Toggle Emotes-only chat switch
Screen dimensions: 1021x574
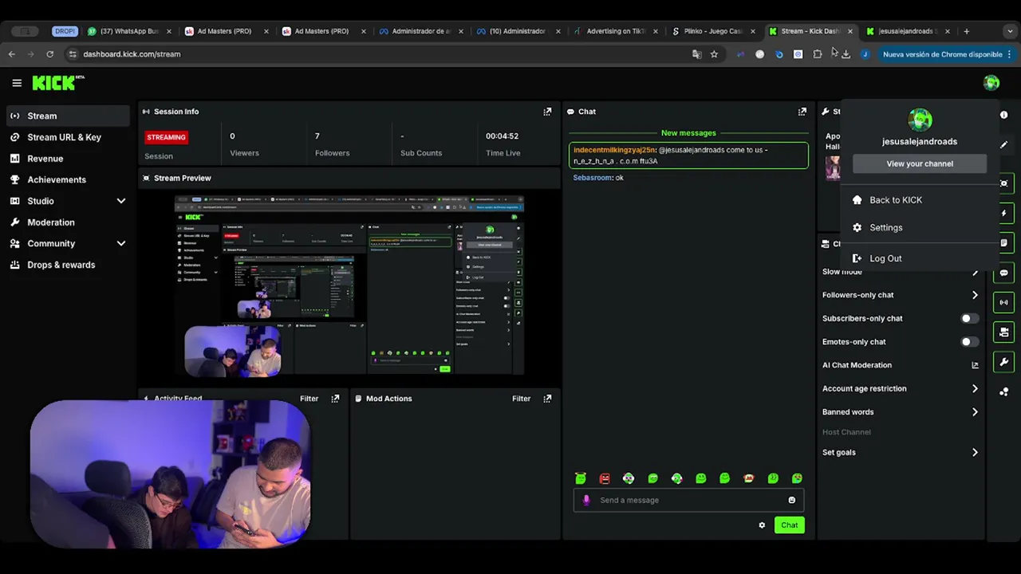[x=969, y=342]
